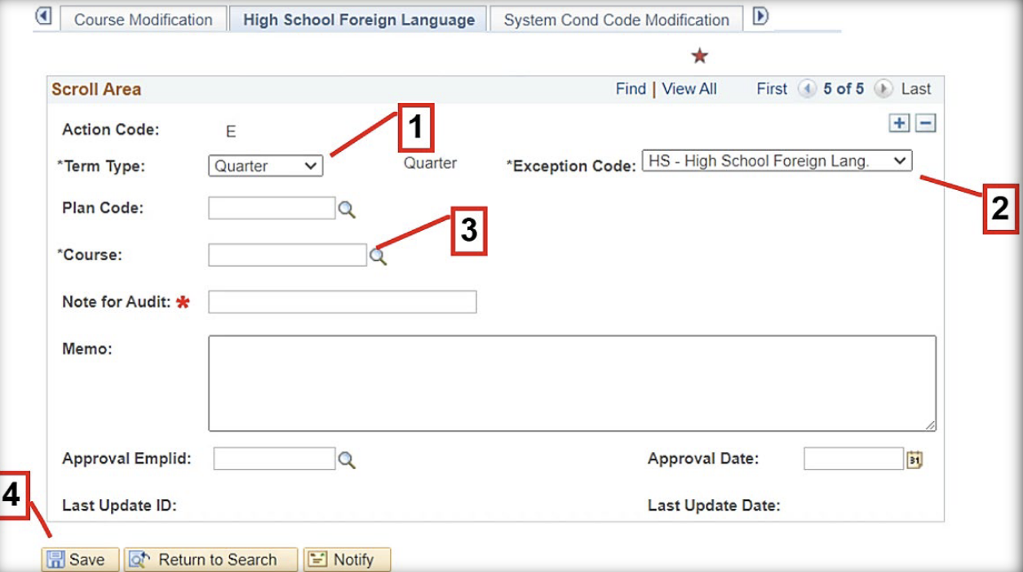
Task: Go to next row arrow
Action: pos(883,89)
